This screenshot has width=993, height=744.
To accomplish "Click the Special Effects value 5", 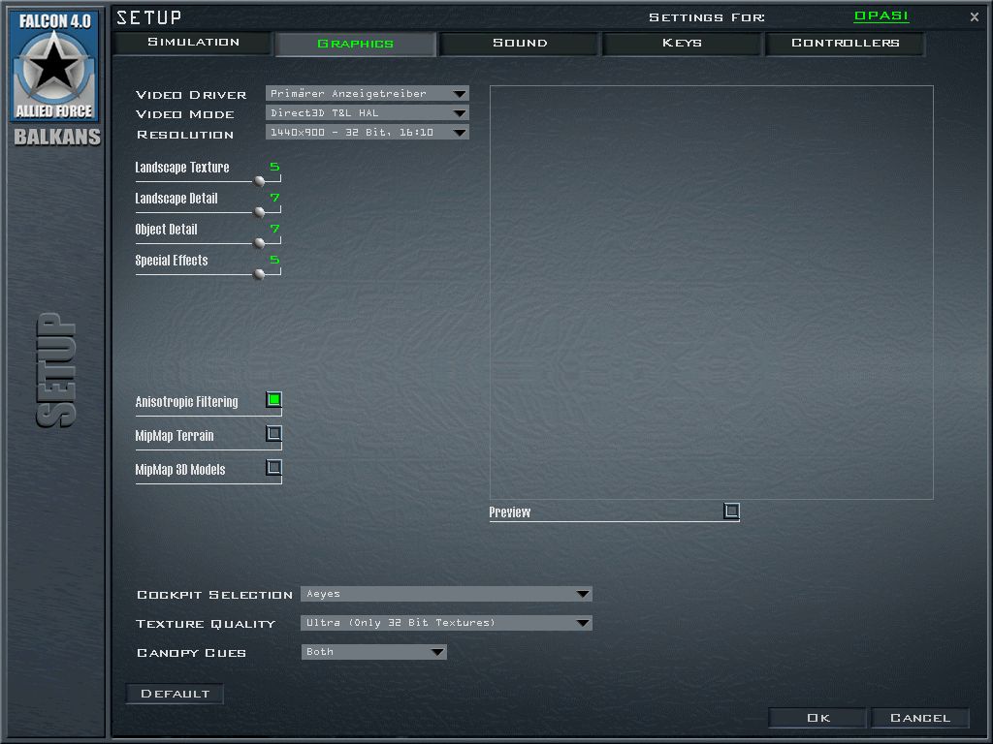I will [x=274, y=260].
